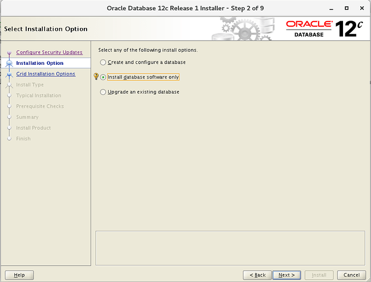Click the Cancel button

352,275
